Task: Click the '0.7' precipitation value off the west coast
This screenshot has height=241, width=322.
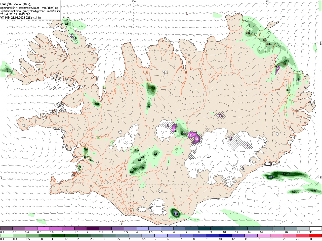Action: click(x=9, y=71)
